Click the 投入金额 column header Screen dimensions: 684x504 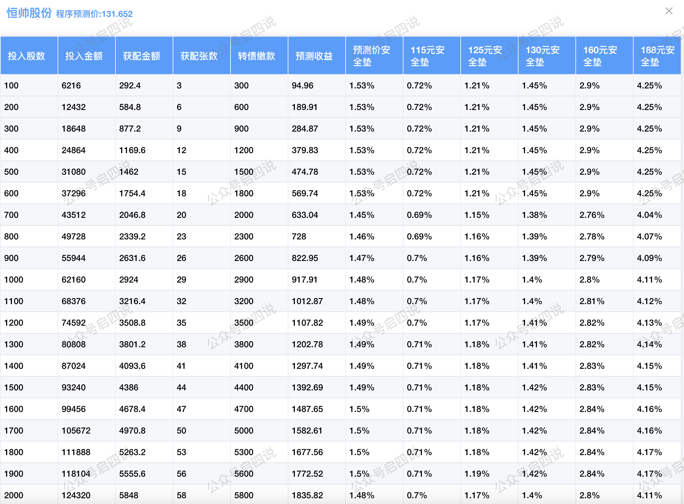pyautogui.click(x=84, y=56)
